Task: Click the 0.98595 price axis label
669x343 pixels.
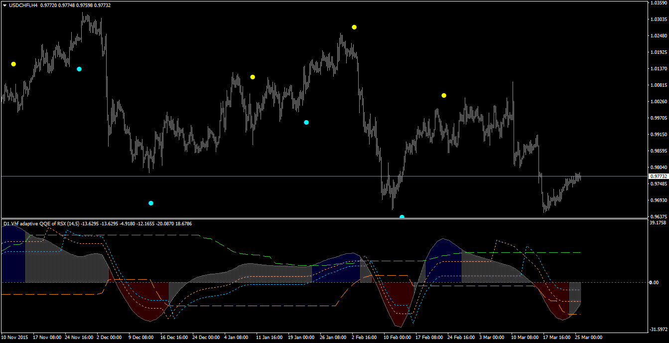Action: [659, 151]
